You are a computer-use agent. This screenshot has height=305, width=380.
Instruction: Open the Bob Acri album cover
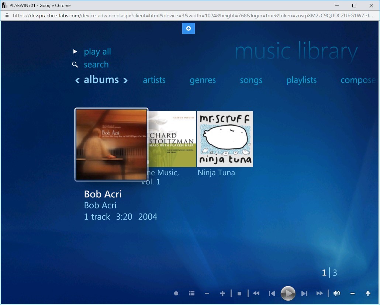(x=111, y=144)
